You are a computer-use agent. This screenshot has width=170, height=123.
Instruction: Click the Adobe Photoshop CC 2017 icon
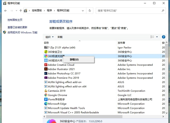46,73
